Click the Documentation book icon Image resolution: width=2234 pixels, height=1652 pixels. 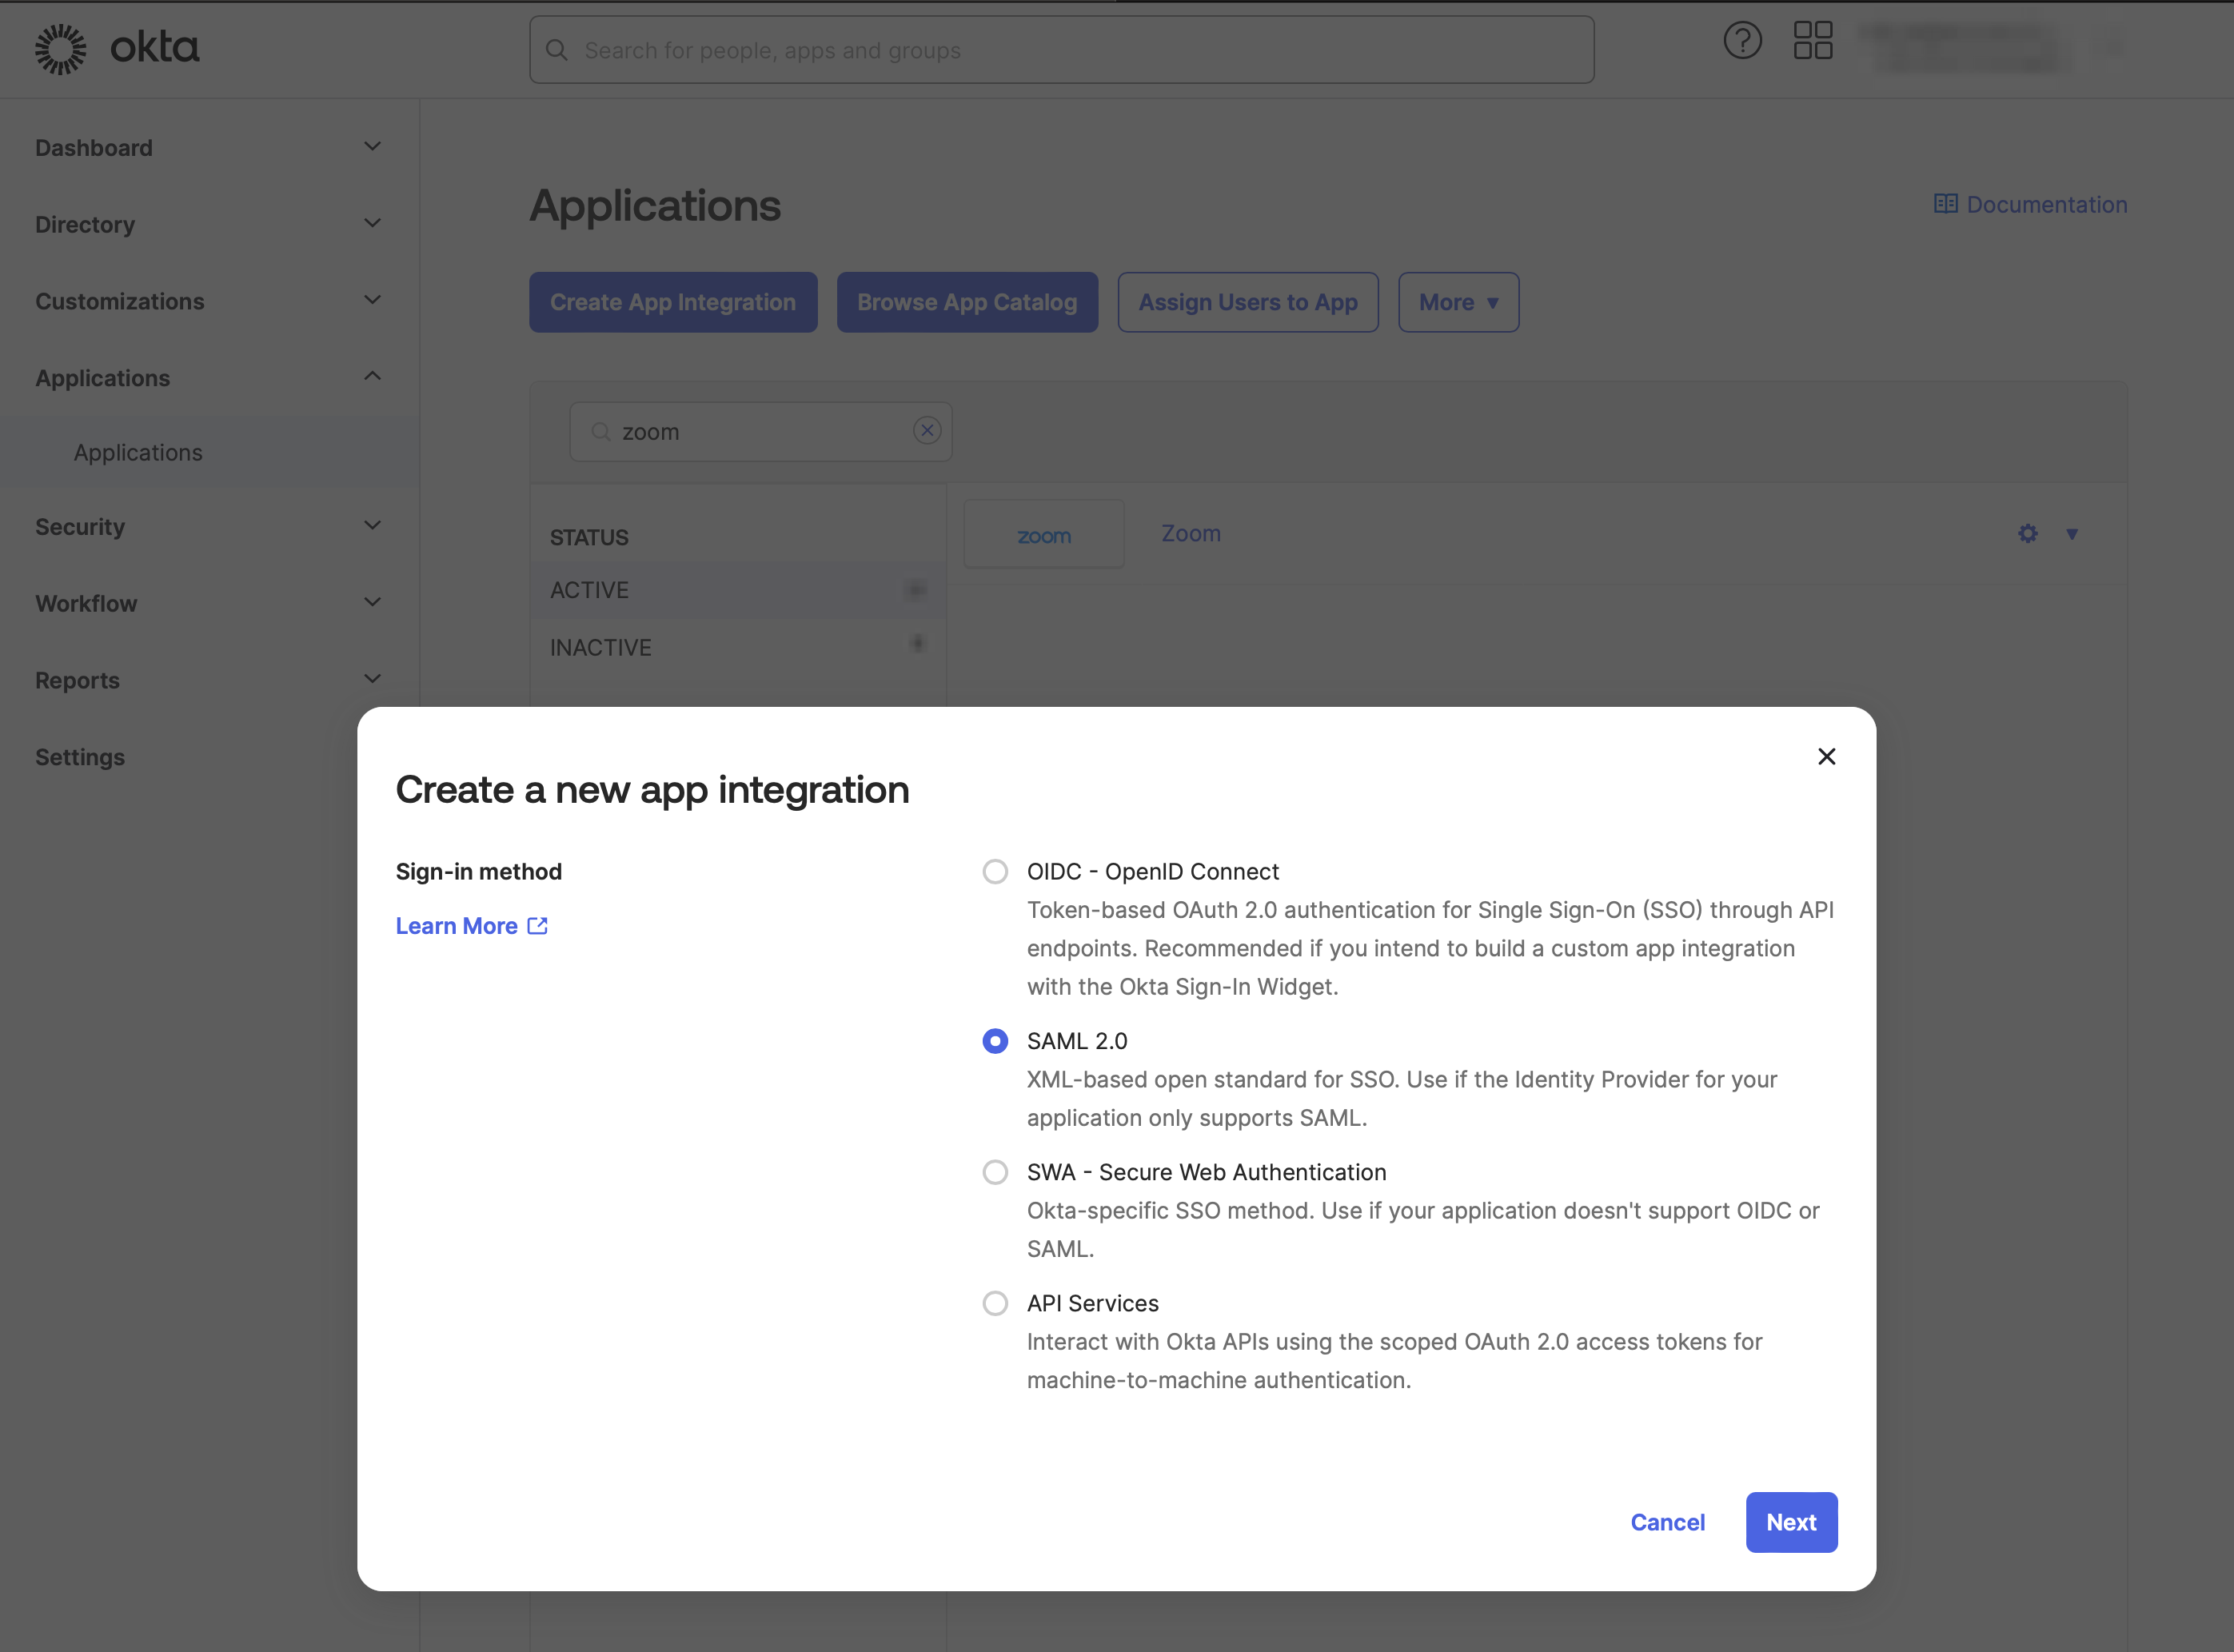(x=1945, y=204)
